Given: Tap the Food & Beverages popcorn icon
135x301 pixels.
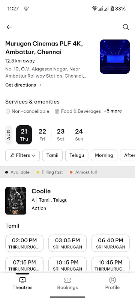Looking at the screenshot, I should (x=57, y=111).
